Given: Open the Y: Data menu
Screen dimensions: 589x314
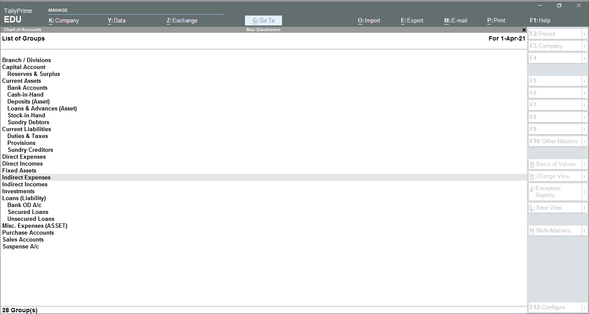Looking at the screenshot, I should [116, 20].
